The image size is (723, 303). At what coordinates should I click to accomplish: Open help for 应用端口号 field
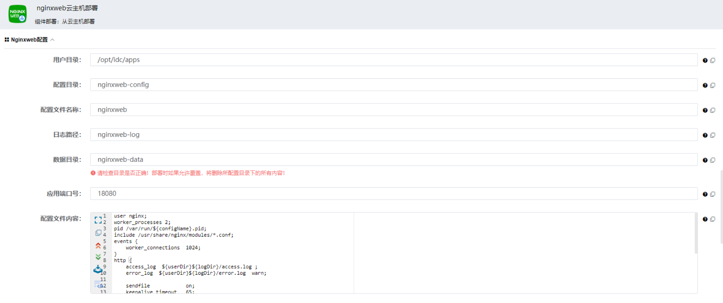point(705,194)
